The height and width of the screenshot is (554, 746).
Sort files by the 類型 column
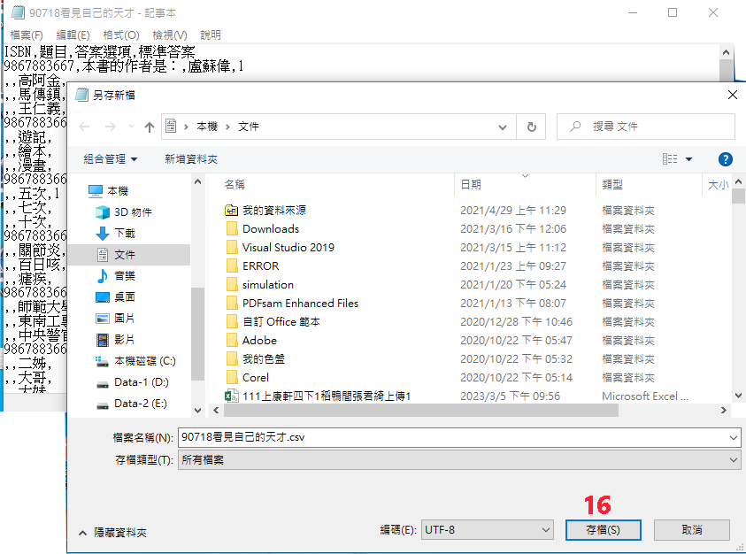[611, 185]
